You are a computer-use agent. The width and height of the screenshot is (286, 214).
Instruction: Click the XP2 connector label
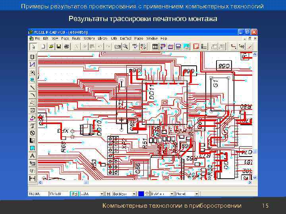click(124, 144)
